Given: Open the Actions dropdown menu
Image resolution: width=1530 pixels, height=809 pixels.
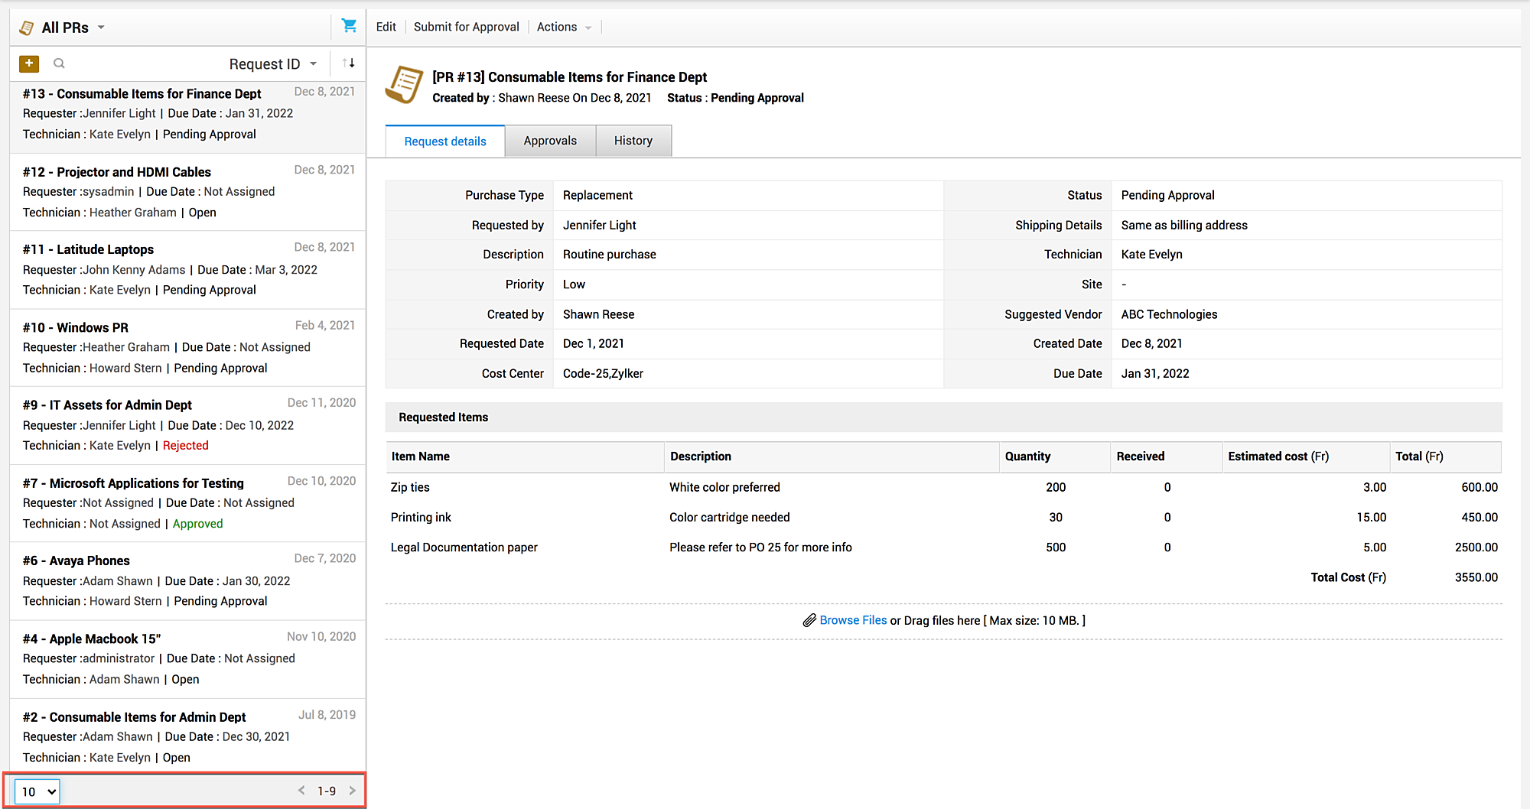Looking at the screenshot, I should click(564, 27).
